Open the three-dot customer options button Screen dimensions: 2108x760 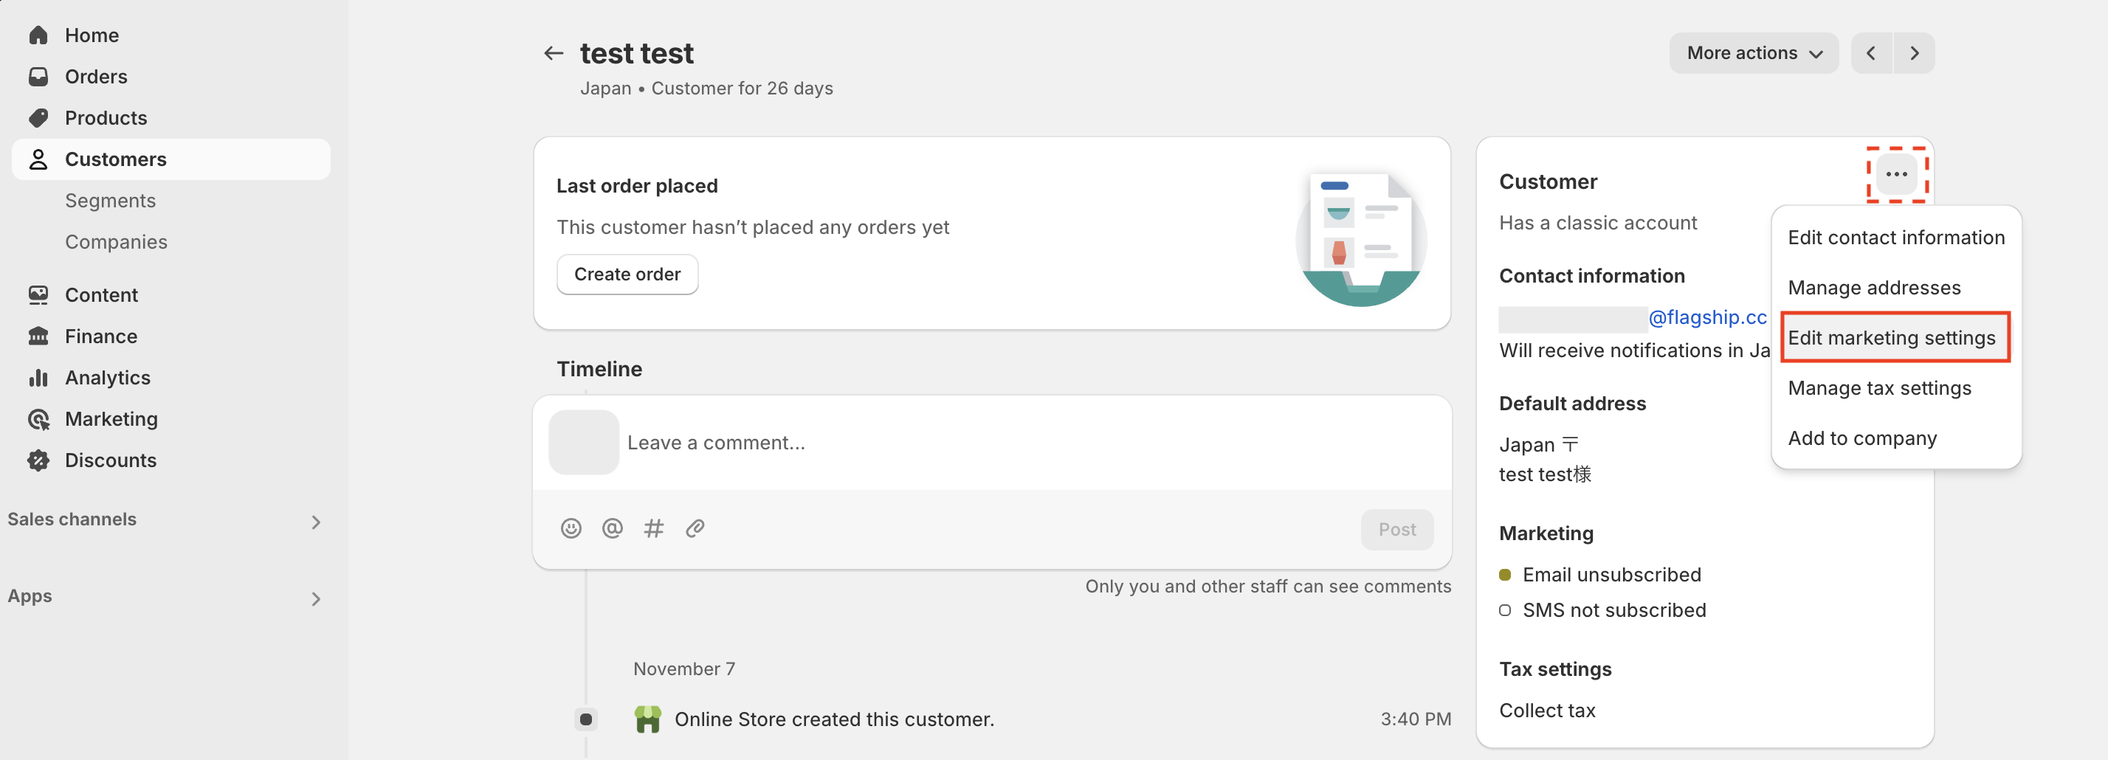(1896, 174)
